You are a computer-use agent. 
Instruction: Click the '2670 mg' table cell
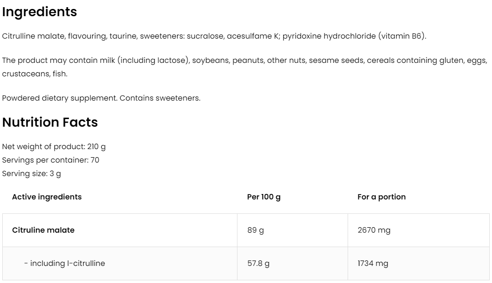(374, 230)
